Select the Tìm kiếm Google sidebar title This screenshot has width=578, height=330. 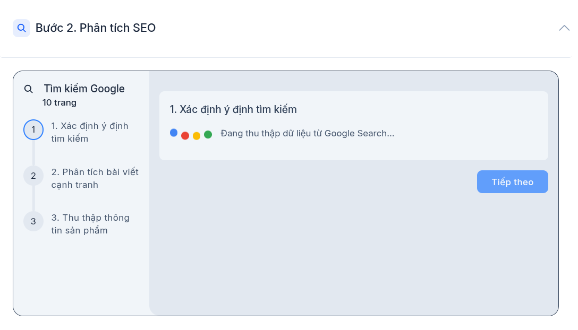84,89
